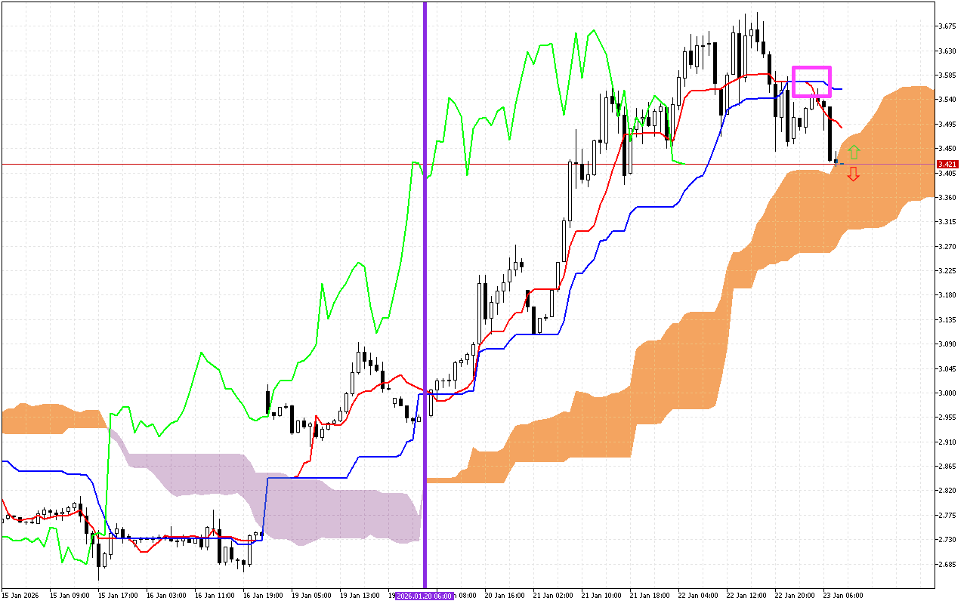Click the 3.675 price axis label

(x=946, y=26)
